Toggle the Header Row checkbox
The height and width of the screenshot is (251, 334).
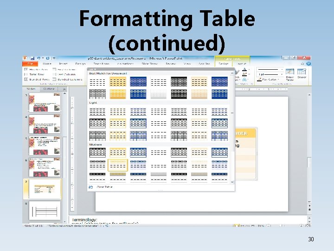(x=26, y=70)
